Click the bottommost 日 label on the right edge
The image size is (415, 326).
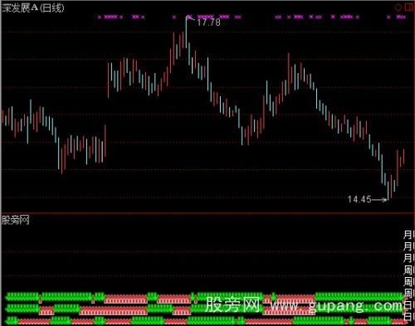pos(408,317)
